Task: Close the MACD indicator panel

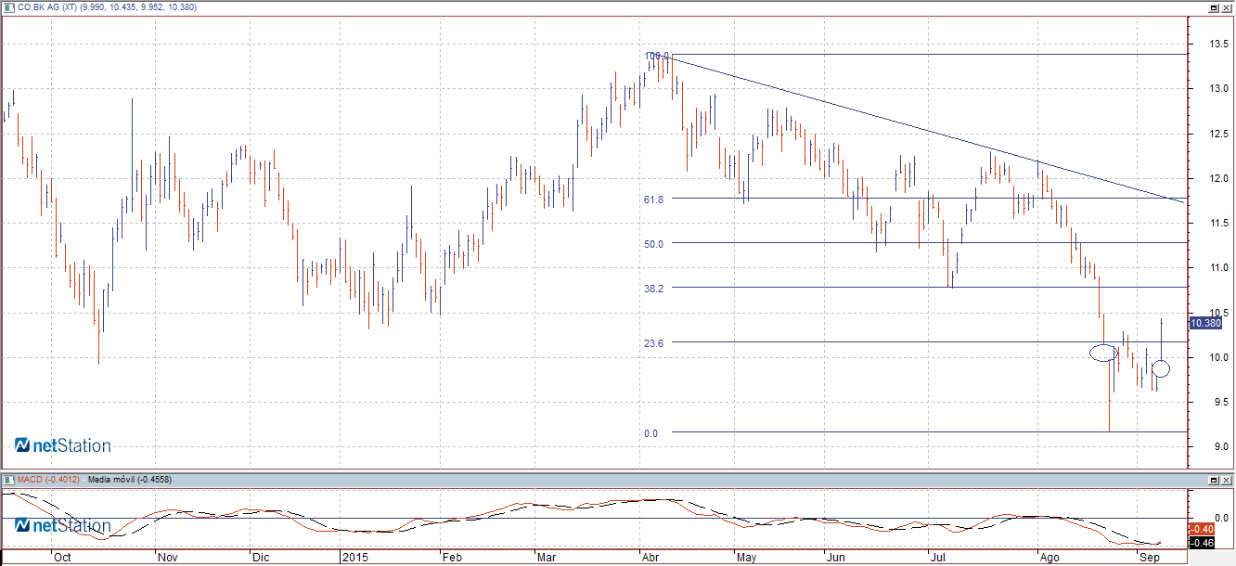Action: pyautogui.click(x=1226, y=480)
